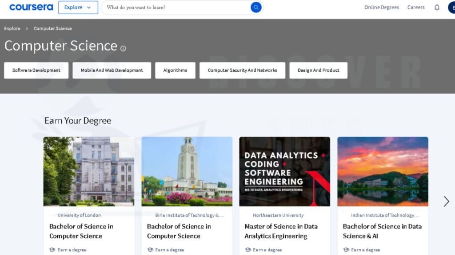This screenshot has height=255, width=455.
Task: Click Indian Institute of Technology label
Action: click(x=385, y=215)
